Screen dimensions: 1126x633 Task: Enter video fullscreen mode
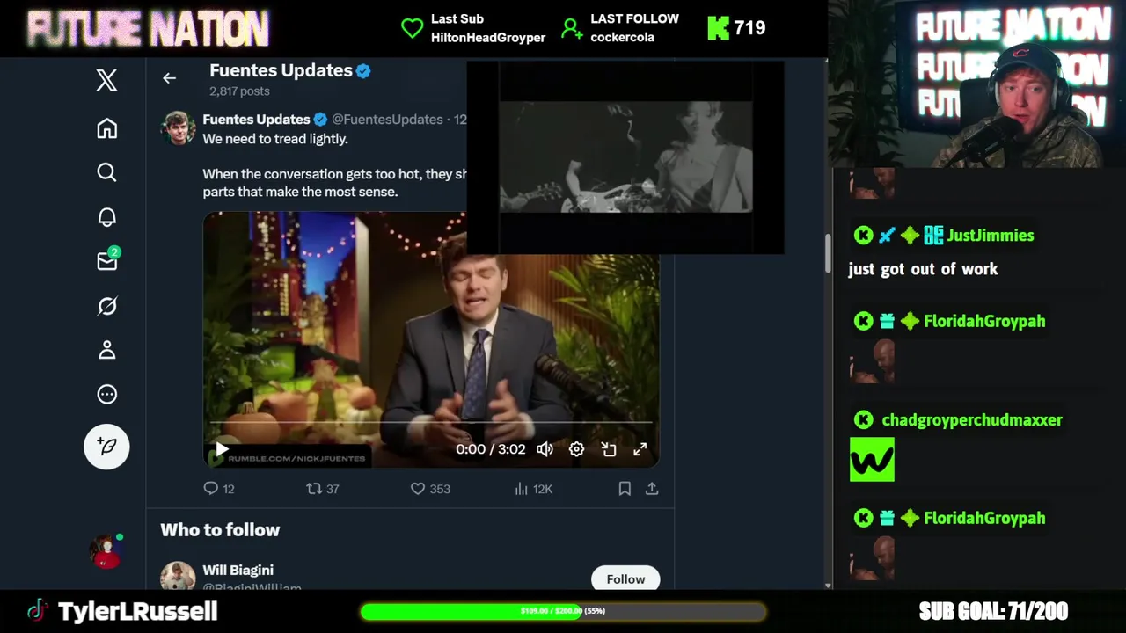[640, 449]
